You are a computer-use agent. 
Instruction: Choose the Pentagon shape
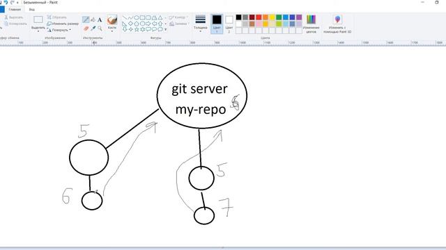click(x=137, y=24)
